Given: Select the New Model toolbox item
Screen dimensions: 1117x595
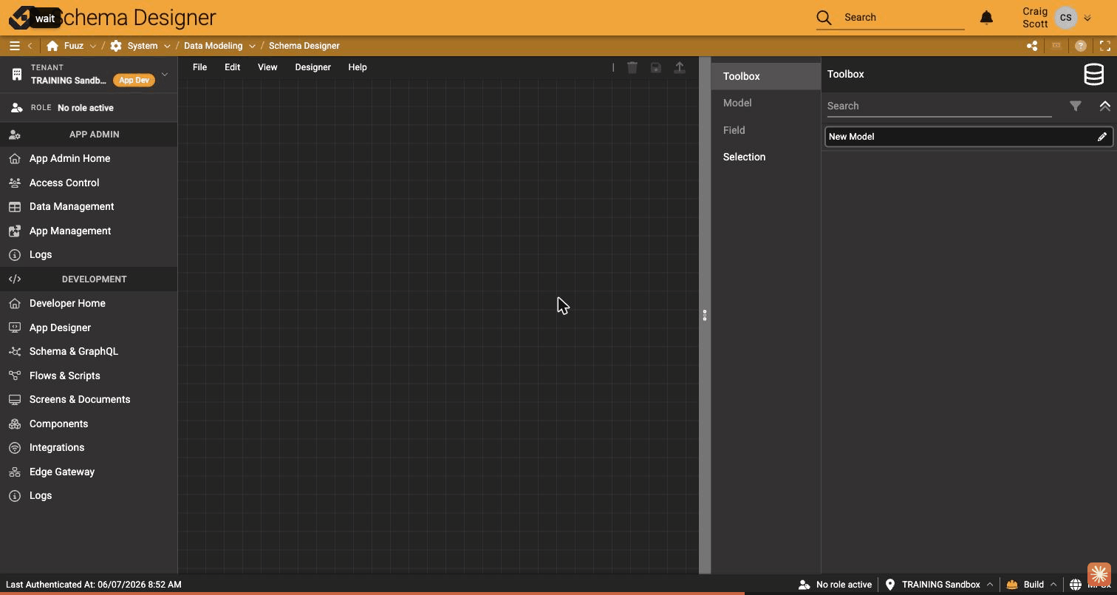Looking at the screenshot, I should (969, 137).
